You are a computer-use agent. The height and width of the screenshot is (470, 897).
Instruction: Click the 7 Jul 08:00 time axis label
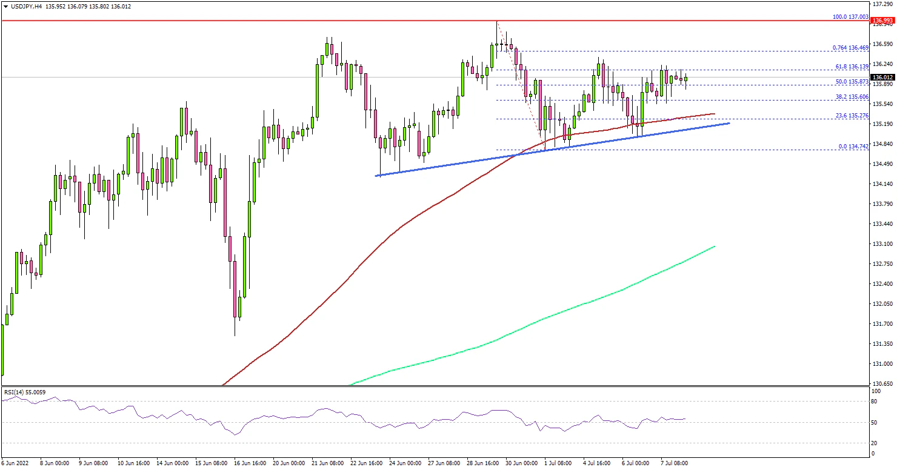tap(673, 463)
